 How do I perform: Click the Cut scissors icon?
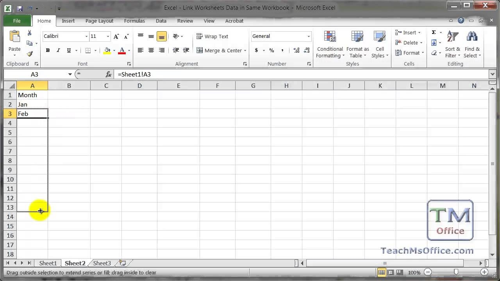coord(29,33)
